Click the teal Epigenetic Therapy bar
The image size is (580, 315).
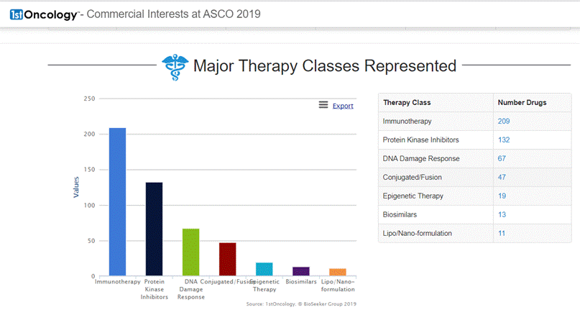[264, 269]
